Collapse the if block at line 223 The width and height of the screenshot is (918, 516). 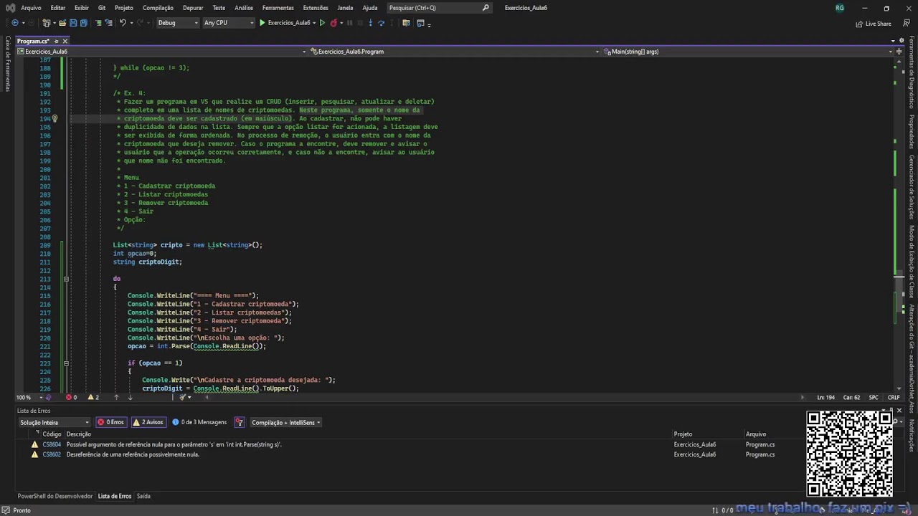coord(66,363)
